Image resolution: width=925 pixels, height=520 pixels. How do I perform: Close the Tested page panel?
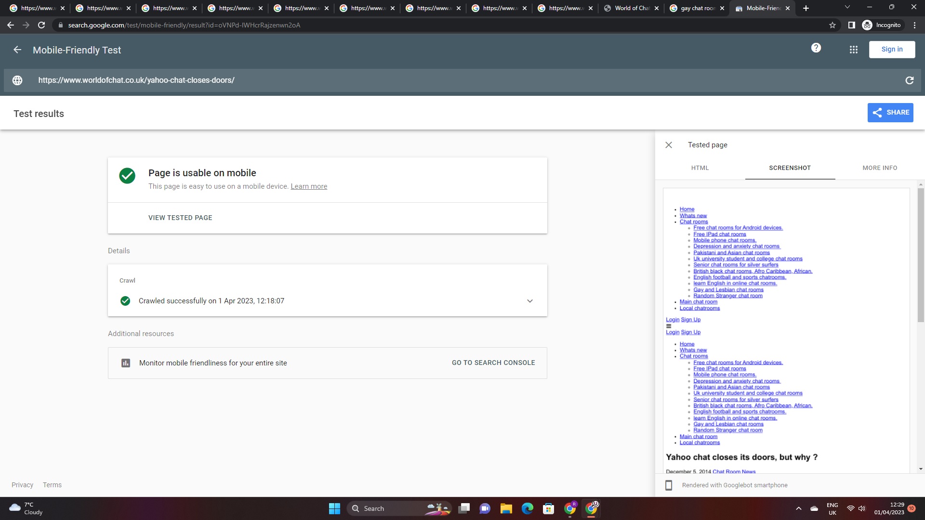point(669,145)
